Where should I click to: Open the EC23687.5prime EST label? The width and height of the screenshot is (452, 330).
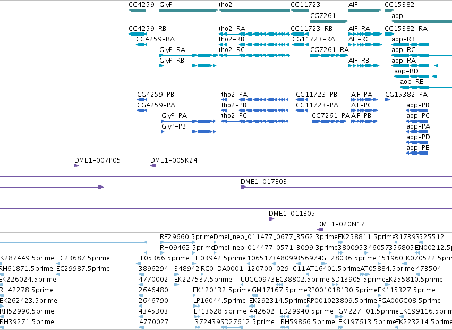83,258
